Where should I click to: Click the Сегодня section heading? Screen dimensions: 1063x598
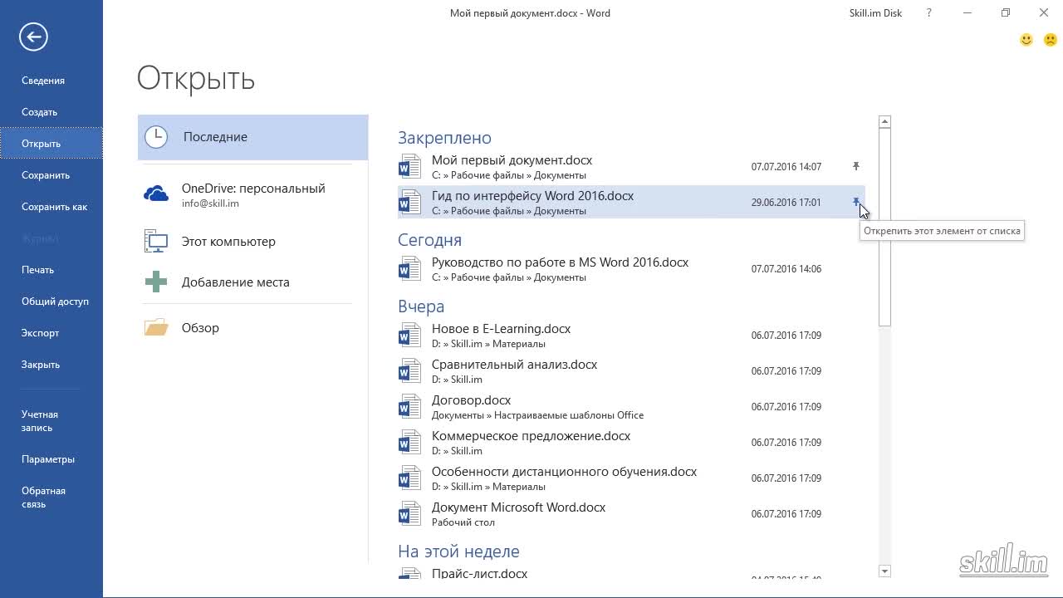pyautogui.click(x=429, y=240)
